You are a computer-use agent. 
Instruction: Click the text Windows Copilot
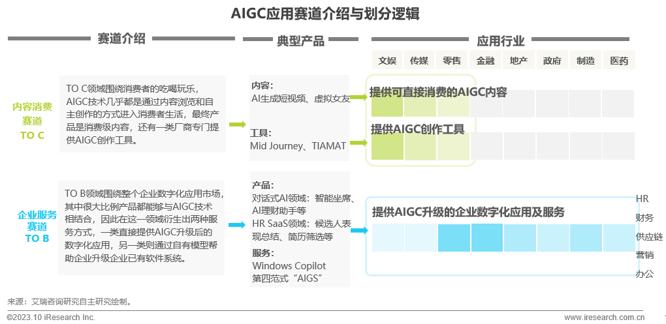point(289,266)
